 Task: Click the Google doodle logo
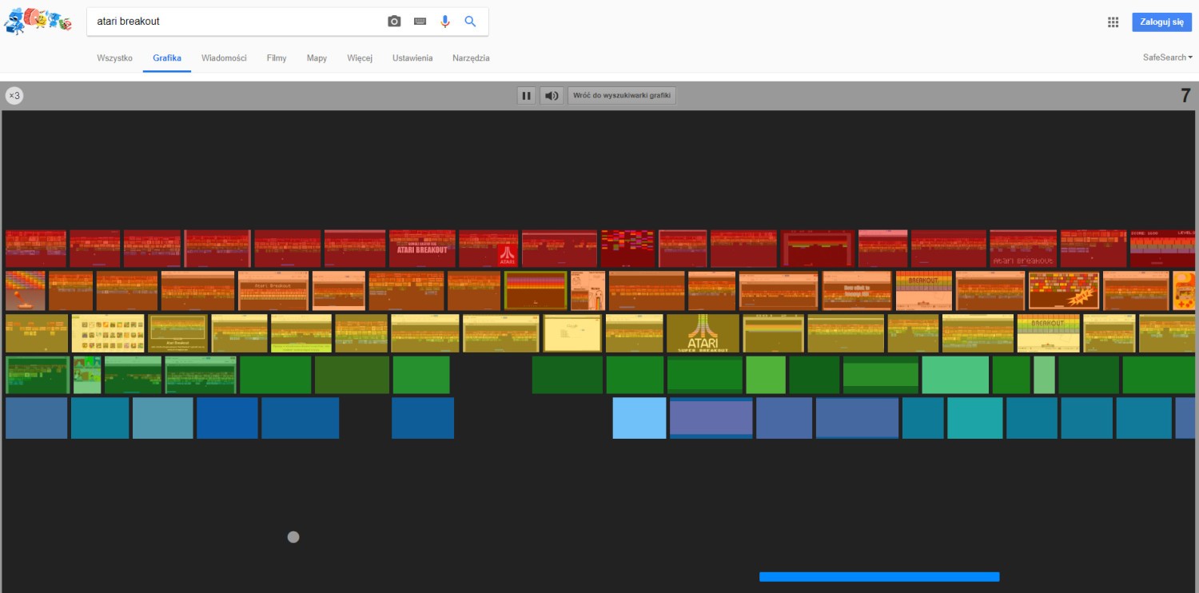pos(38,21)
